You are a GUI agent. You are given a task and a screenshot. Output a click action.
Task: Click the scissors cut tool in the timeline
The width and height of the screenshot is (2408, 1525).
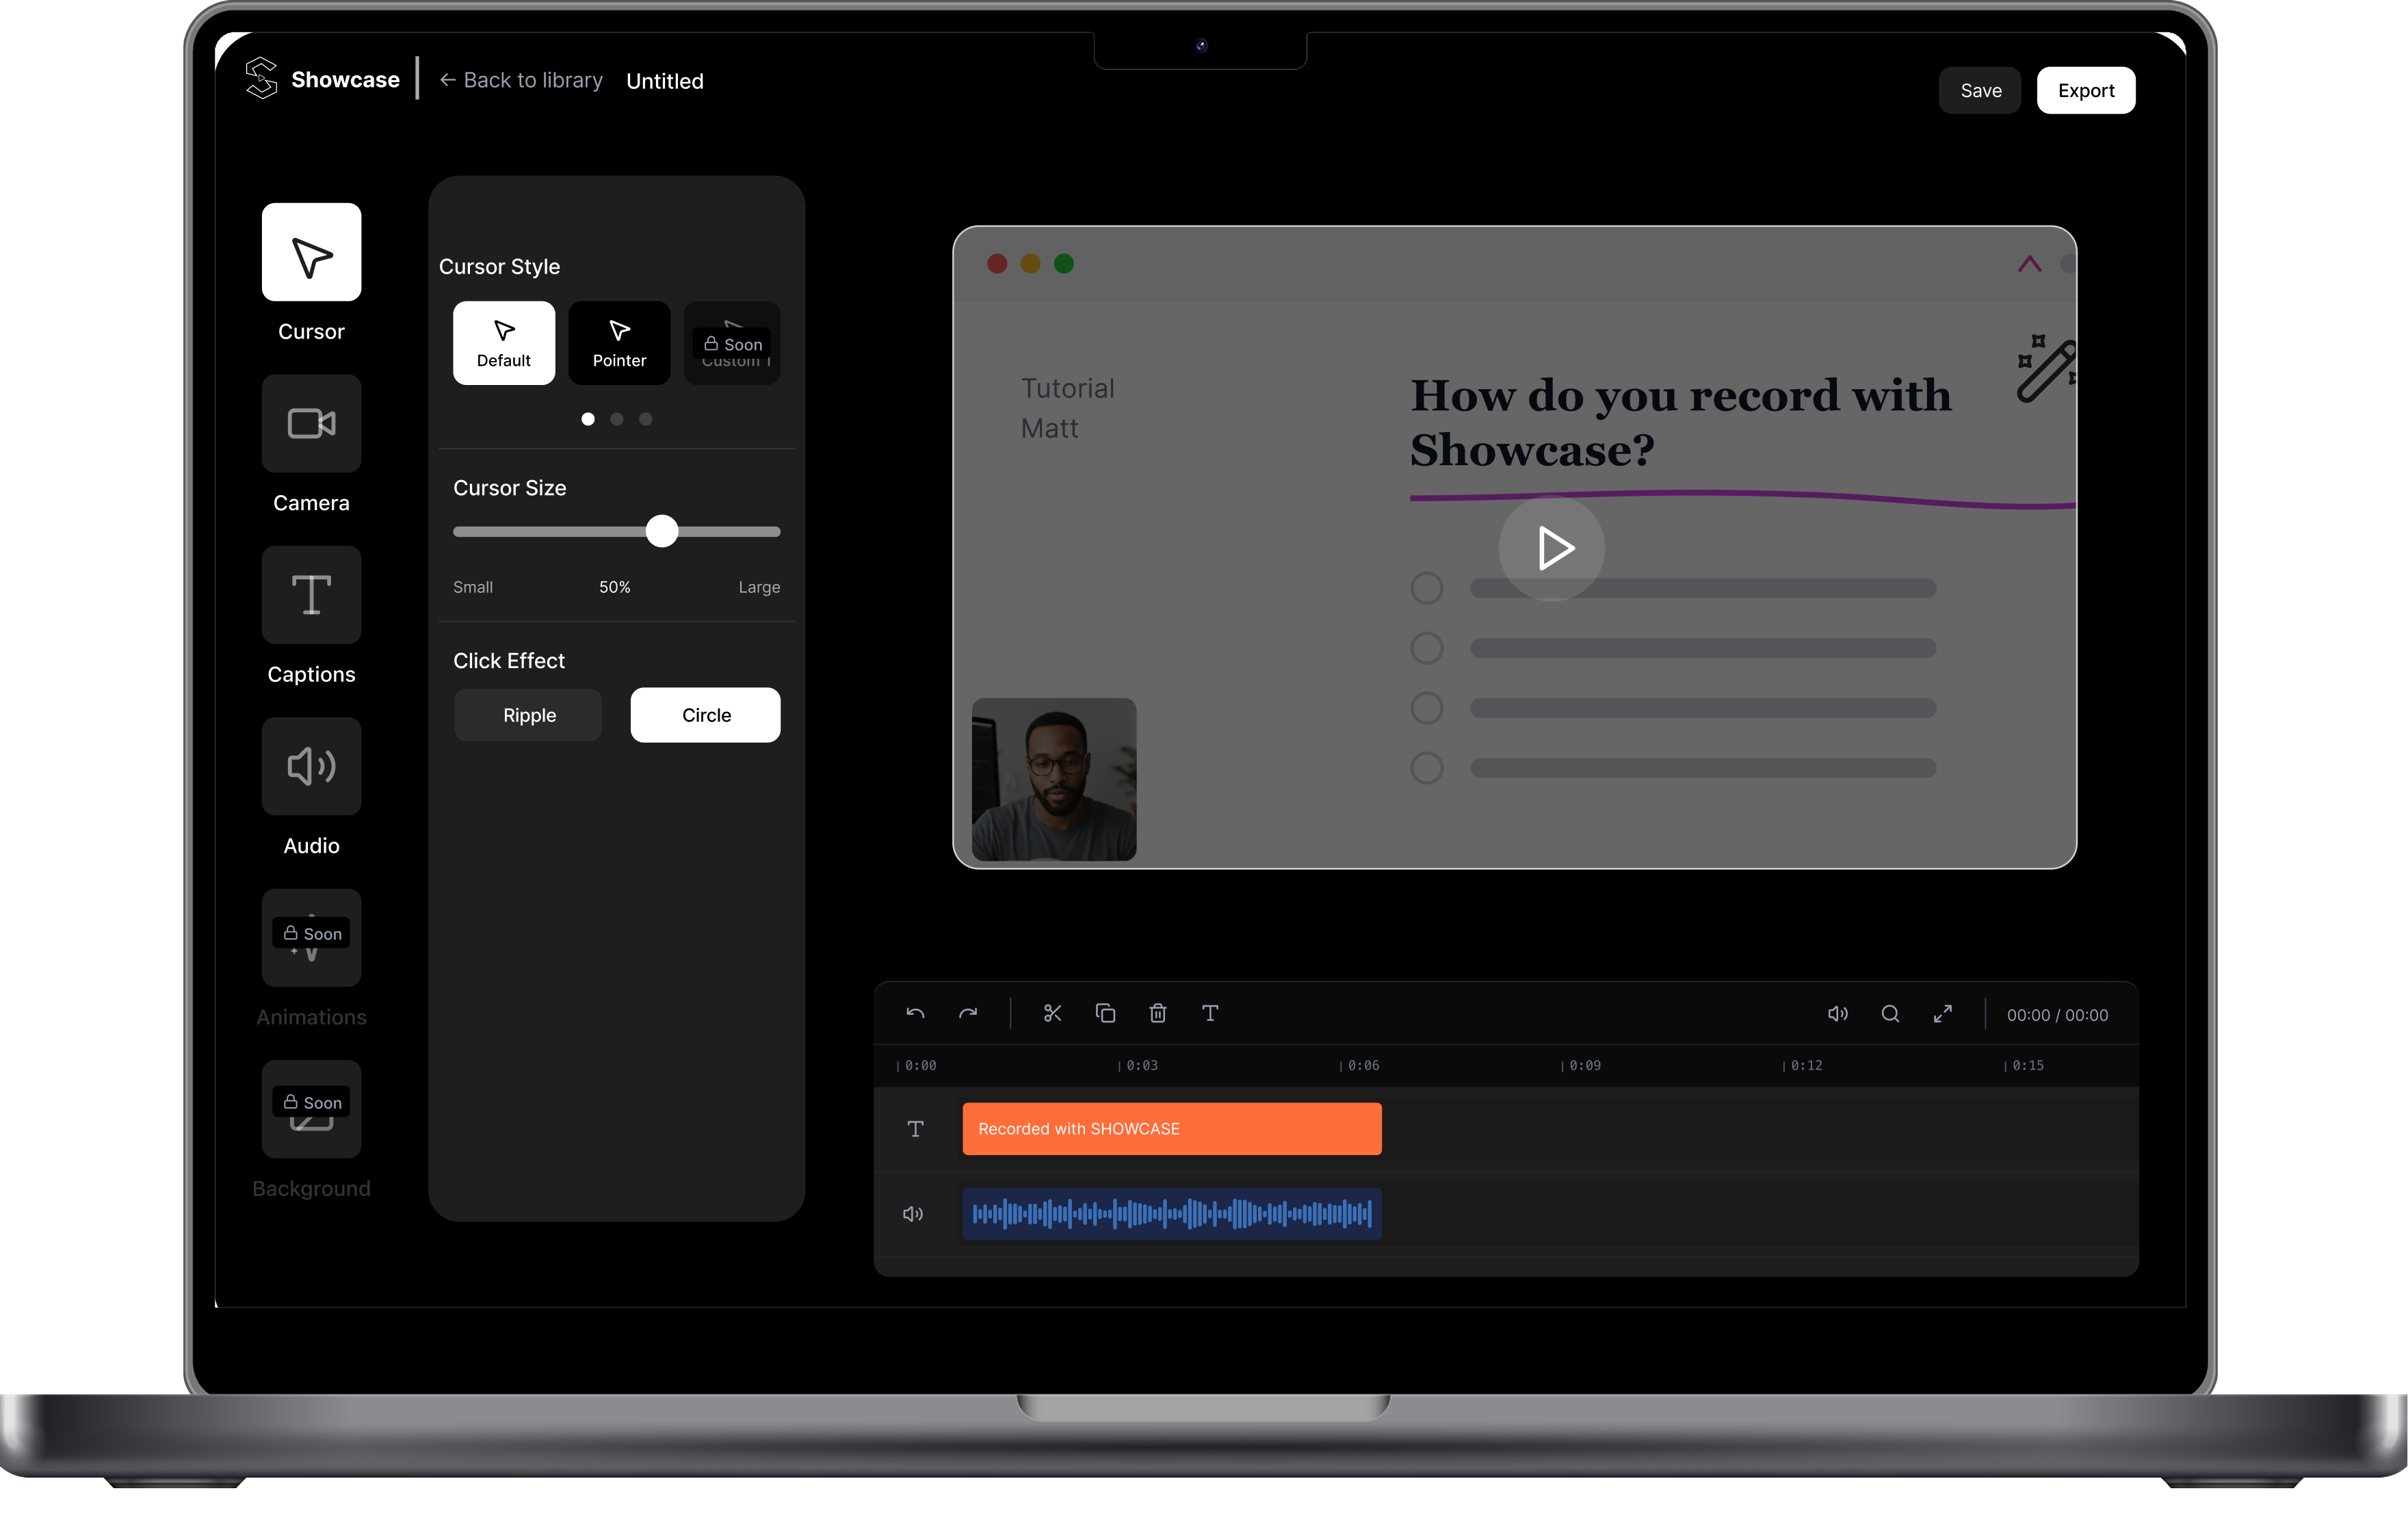click(1052, 1013)
